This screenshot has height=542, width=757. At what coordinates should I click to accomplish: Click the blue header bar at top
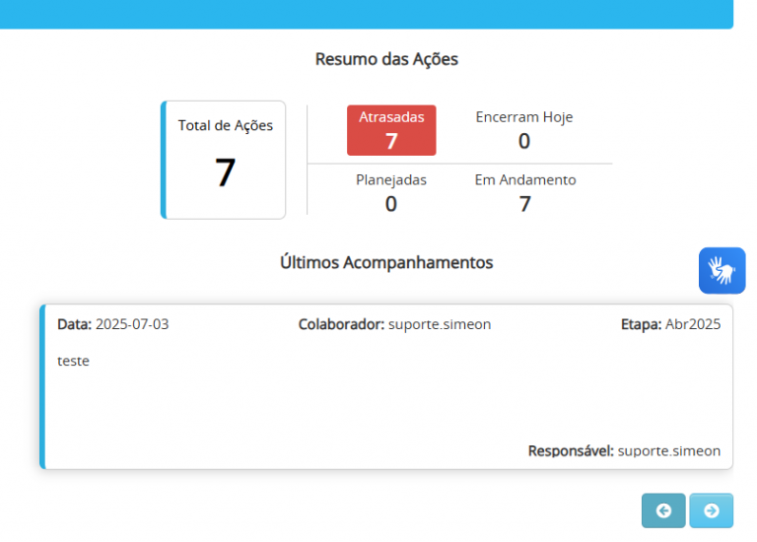[x=367, y=14]
